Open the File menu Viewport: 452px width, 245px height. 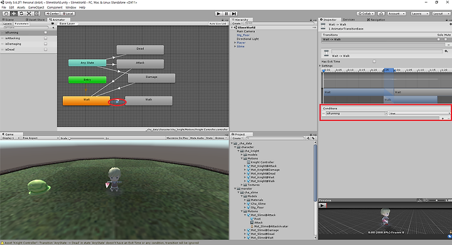4,8
